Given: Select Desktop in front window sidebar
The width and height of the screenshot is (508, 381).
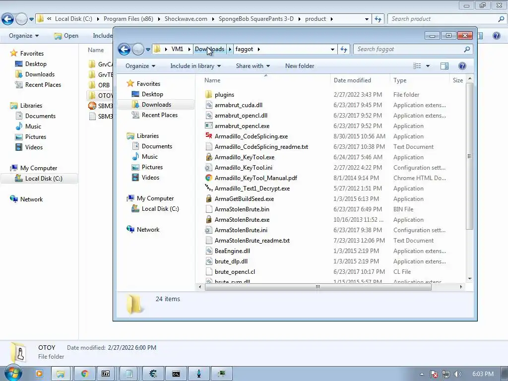Looking at the screenshot, I should click(x=152, y=94).
